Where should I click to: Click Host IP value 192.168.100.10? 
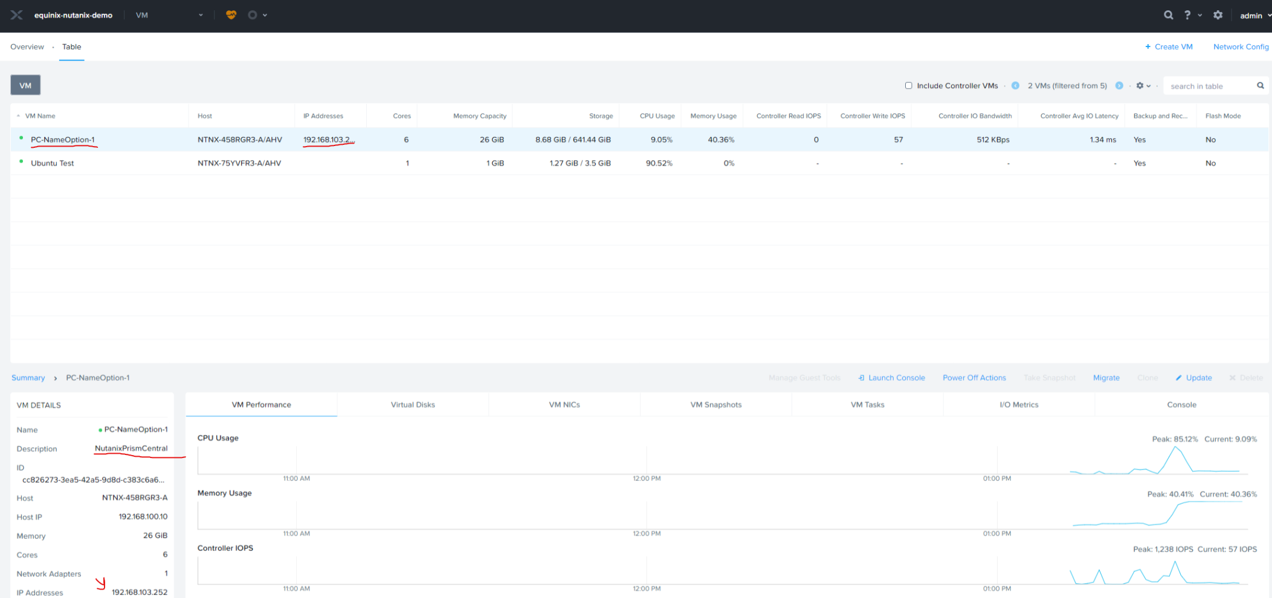(x=143, y=517)
